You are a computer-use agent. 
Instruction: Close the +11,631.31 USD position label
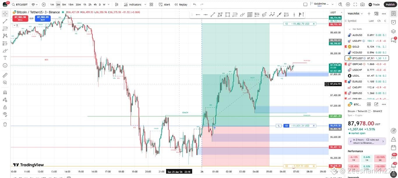pyautogui.click(x=314, y=126)
